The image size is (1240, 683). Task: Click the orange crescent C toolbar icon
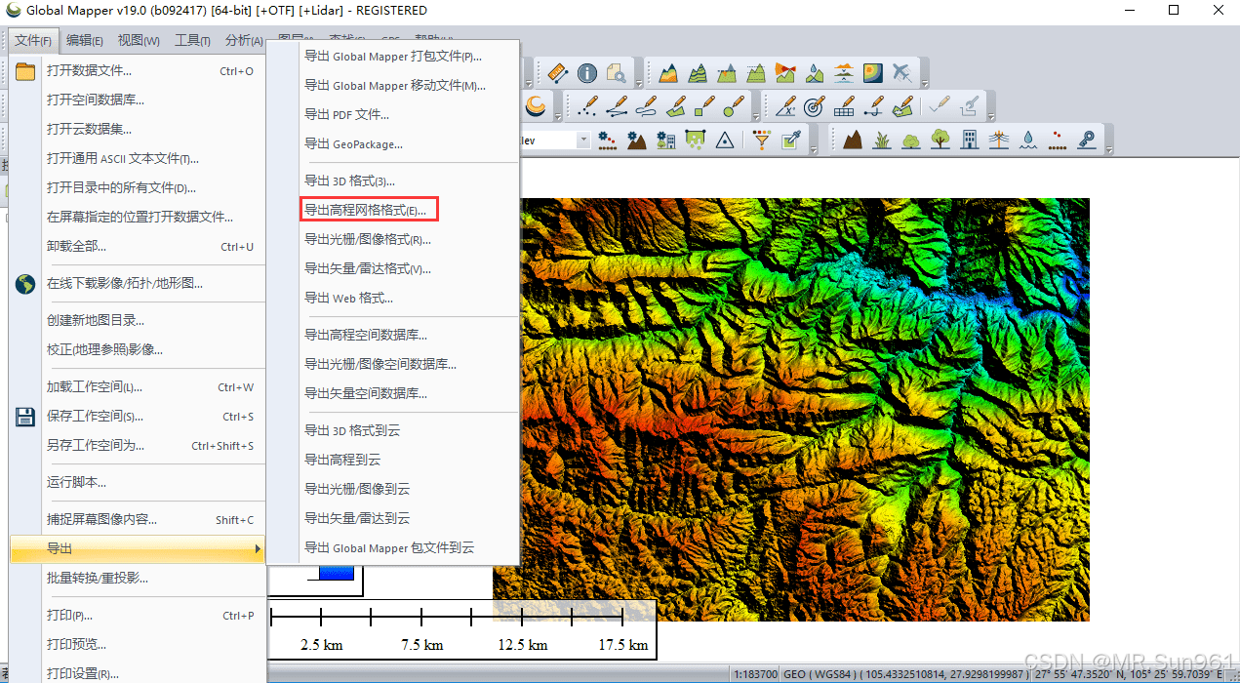pos(536,105)
